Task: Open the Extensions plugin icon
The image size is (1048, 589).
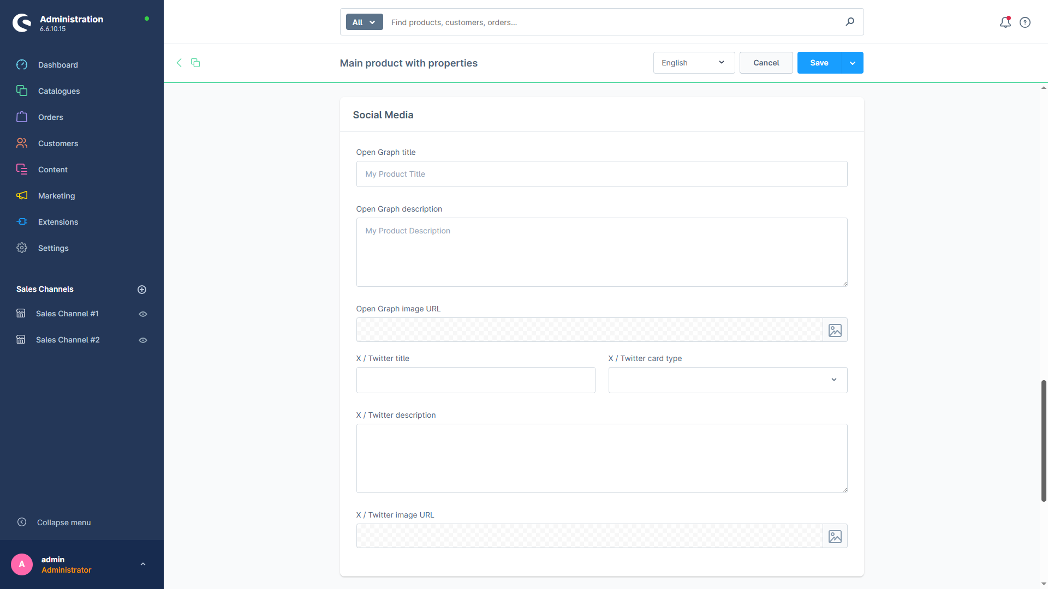Action: (22, 221)
